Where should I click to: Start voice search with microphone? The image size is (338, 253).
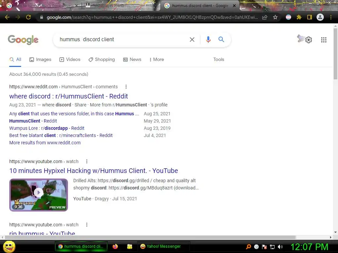[x=208, y=40]
